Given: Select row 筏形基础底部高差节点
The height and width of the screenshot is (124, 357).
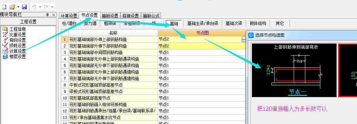Looking at the screenshot, I should click(x=113, y=98).
